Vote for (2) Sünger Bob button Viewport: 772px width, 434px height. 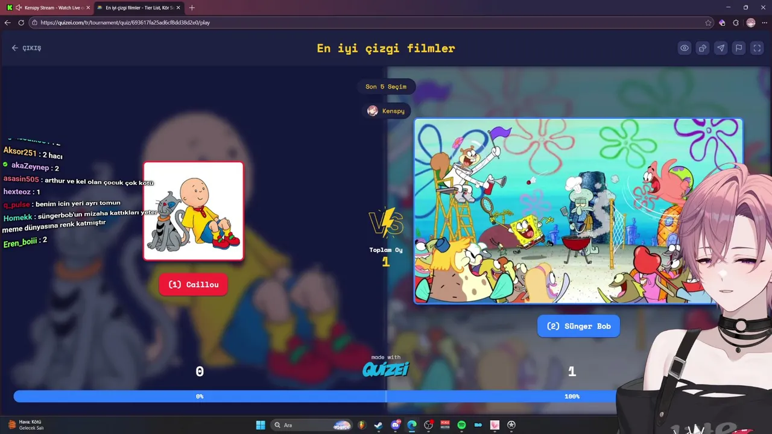pyautogui.click(x=578, y=326)
